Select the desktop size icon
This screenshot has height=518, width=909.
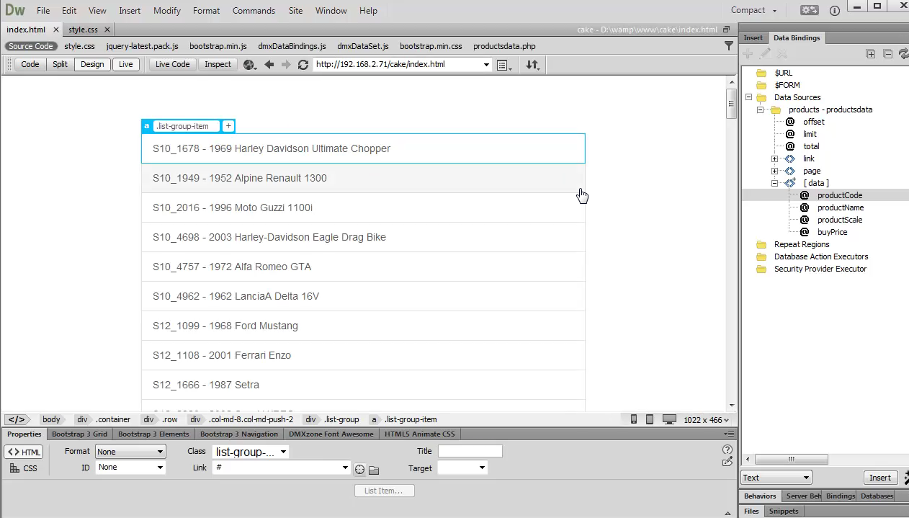click(670, 419)
